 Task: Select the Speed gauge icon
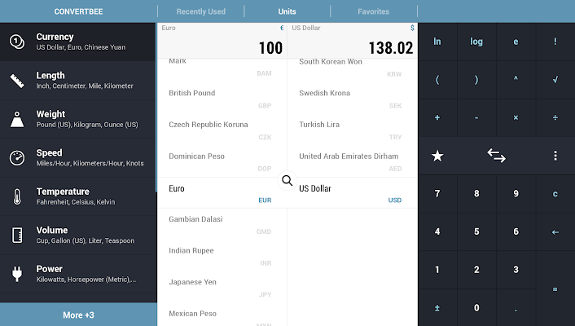[17, 158]
